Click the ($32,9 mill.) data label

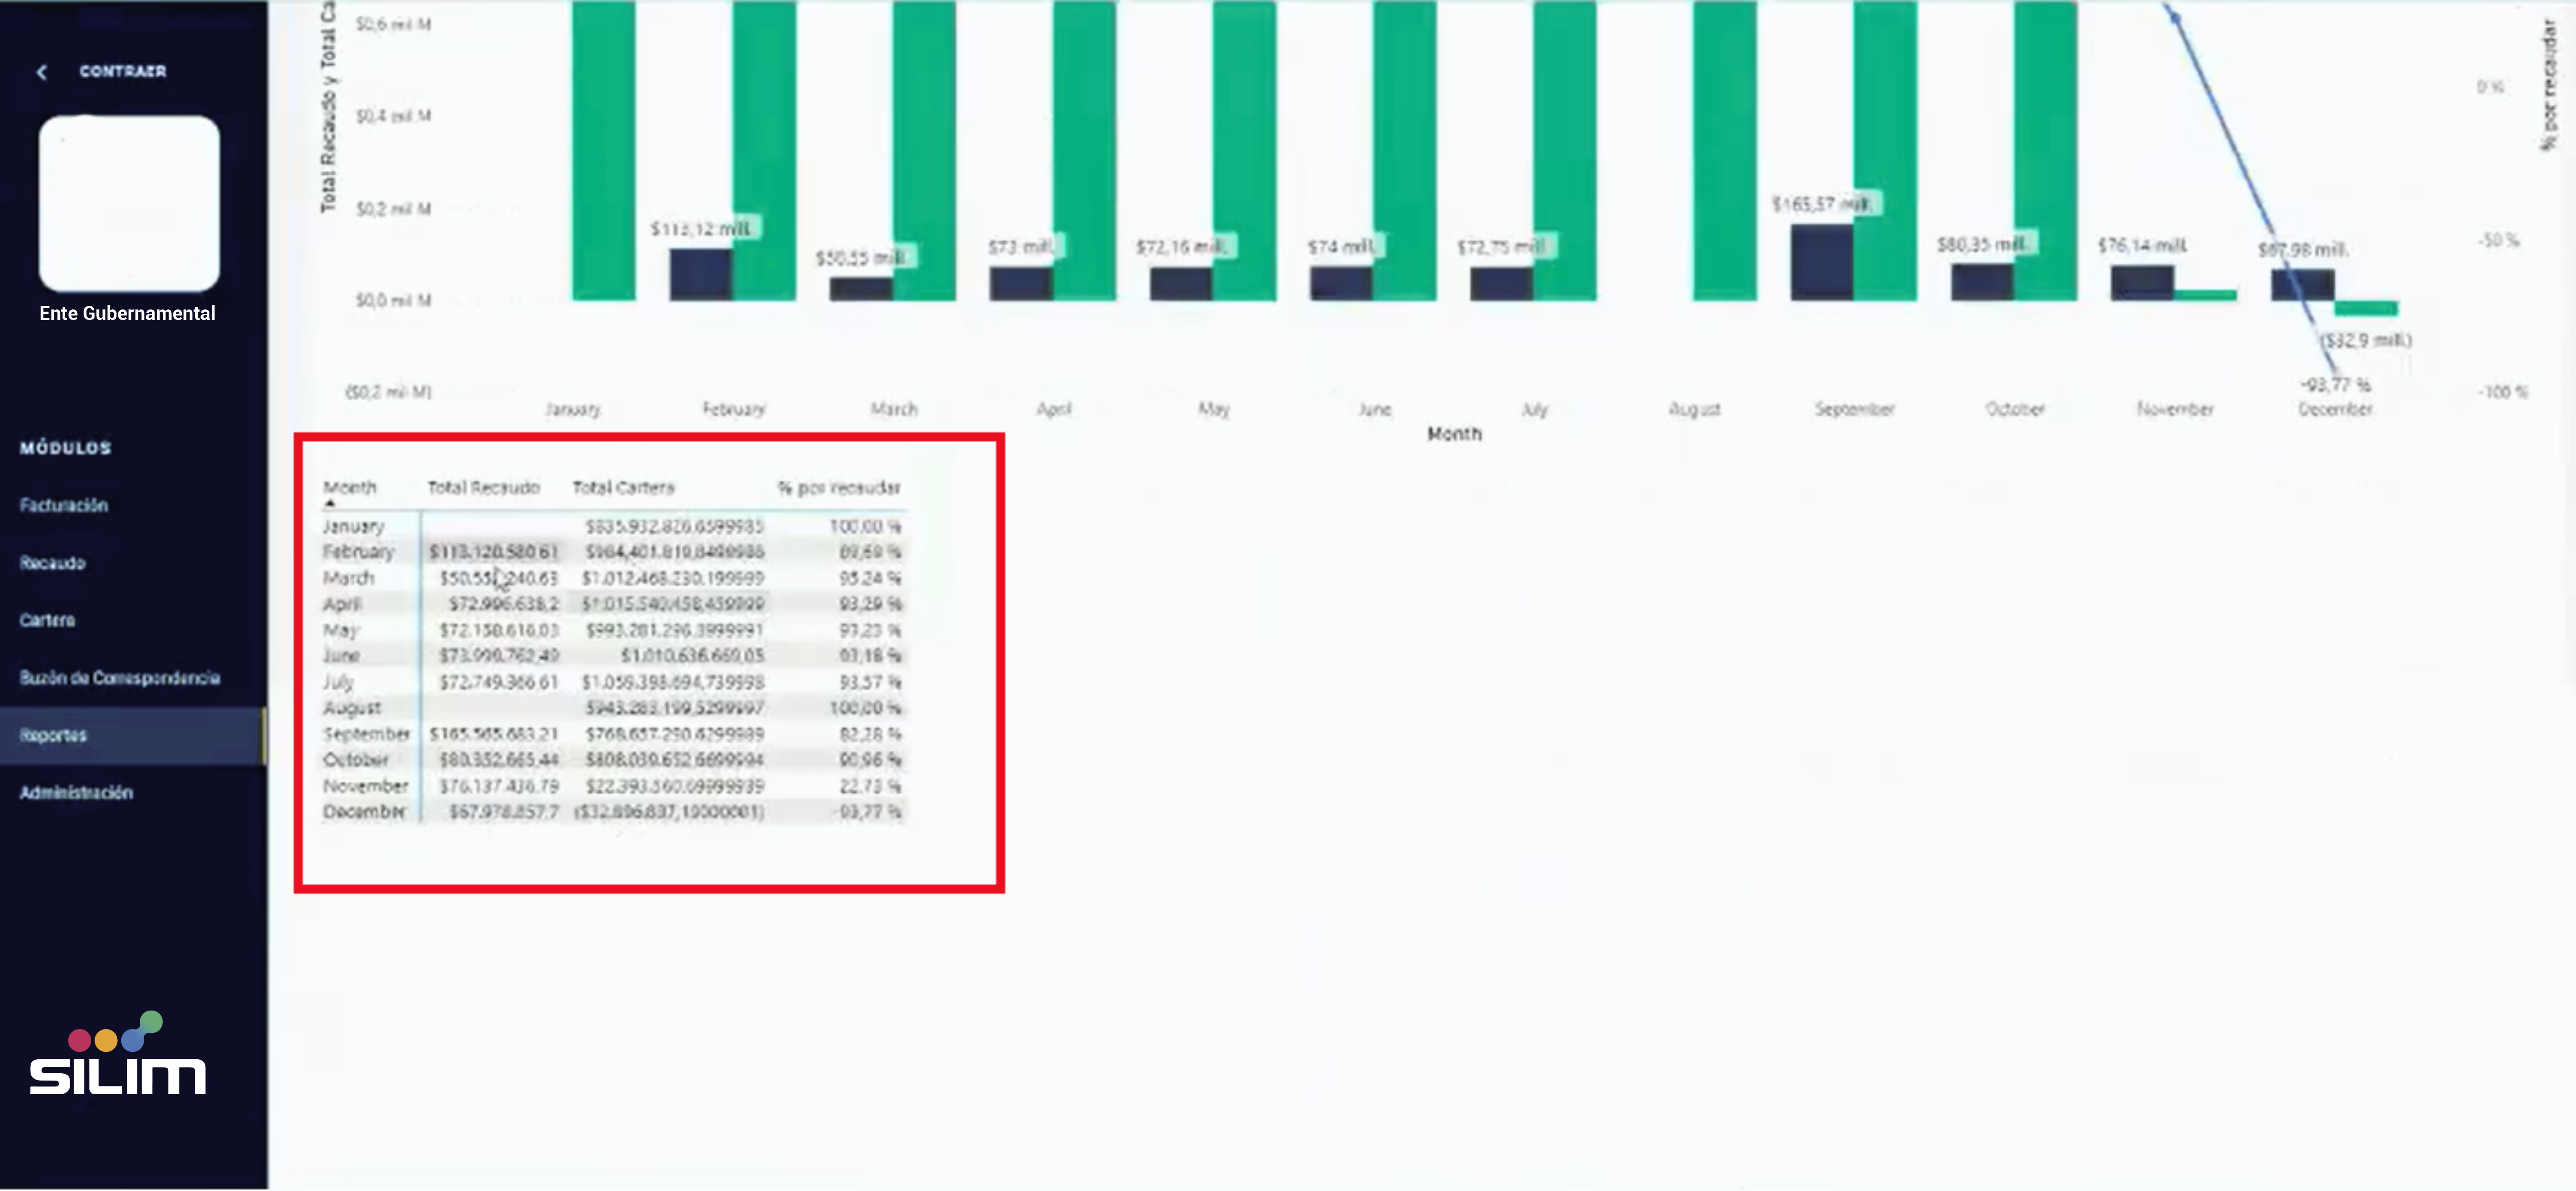coord(2366,340)
